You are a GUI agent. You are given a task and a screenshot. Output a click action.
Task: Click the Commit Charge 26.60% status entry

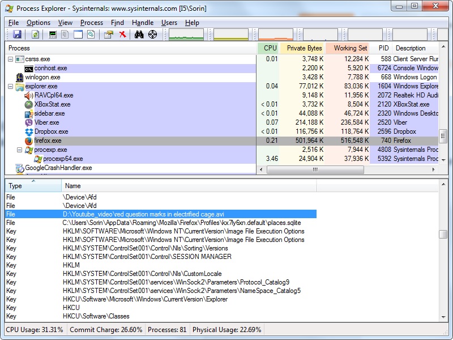tap(106, 330)
